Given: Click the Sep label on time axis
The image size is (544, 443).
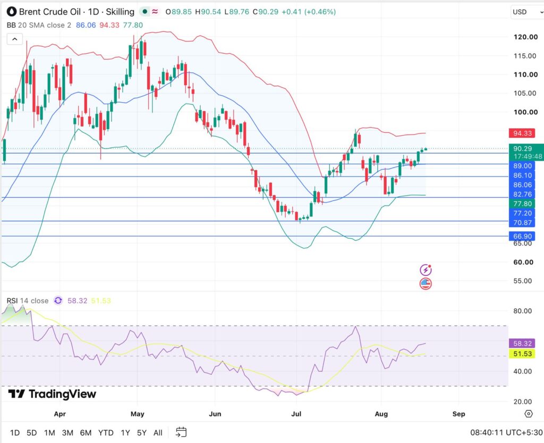Looking at the screenshot, I should [x=458, y=414].
